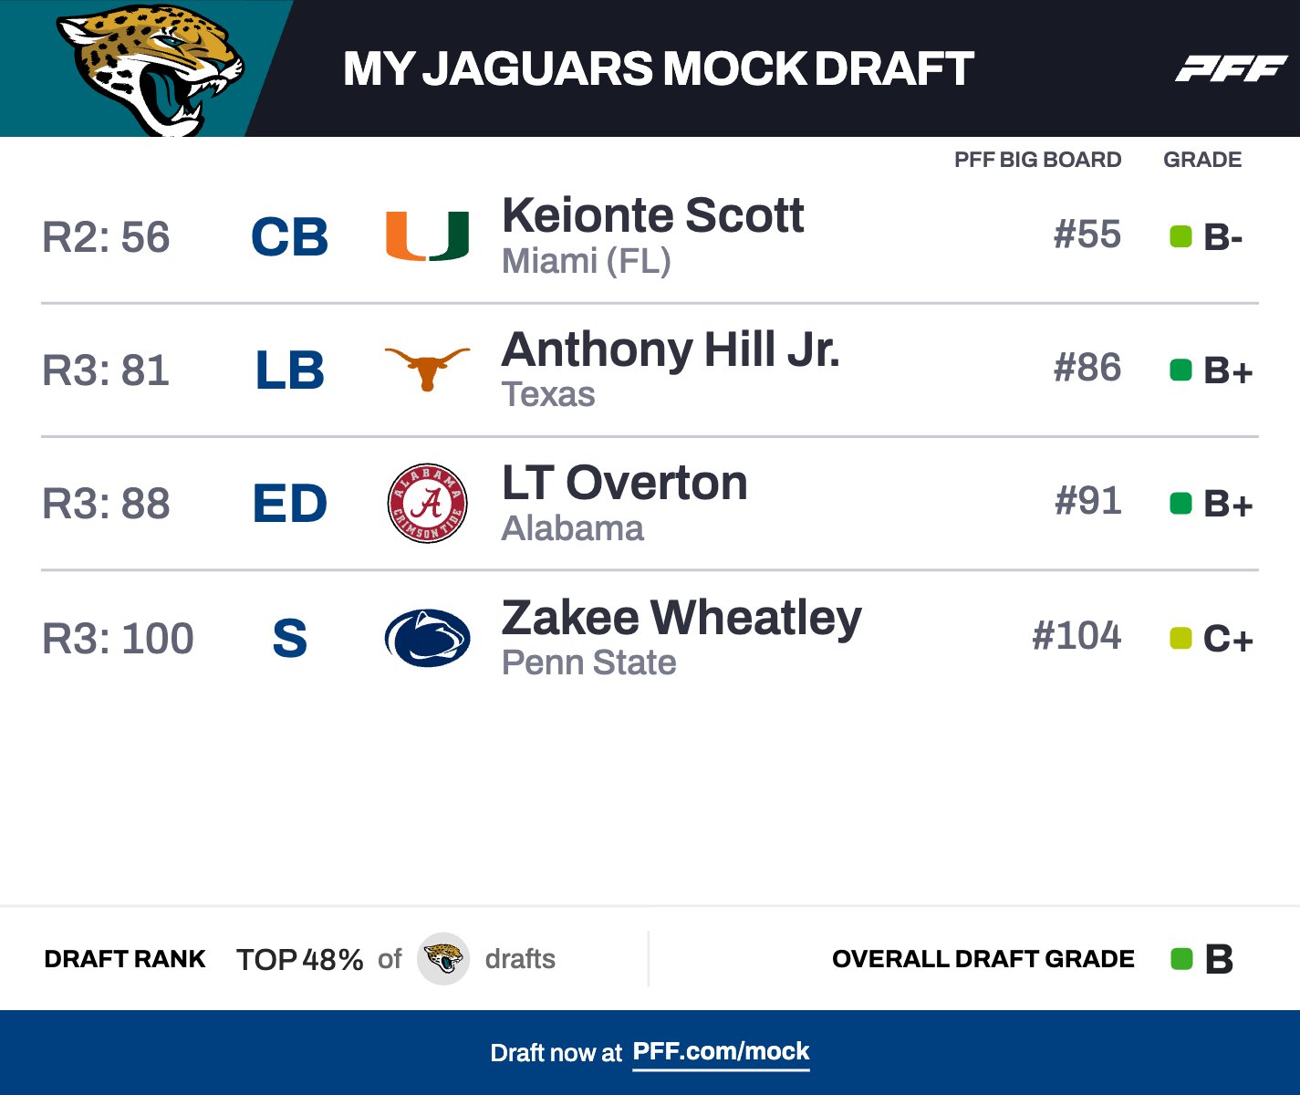Viewport: 1300px width, 1095px height.
Task: Select player name LT Overton
Action: (x=625, y=483)
